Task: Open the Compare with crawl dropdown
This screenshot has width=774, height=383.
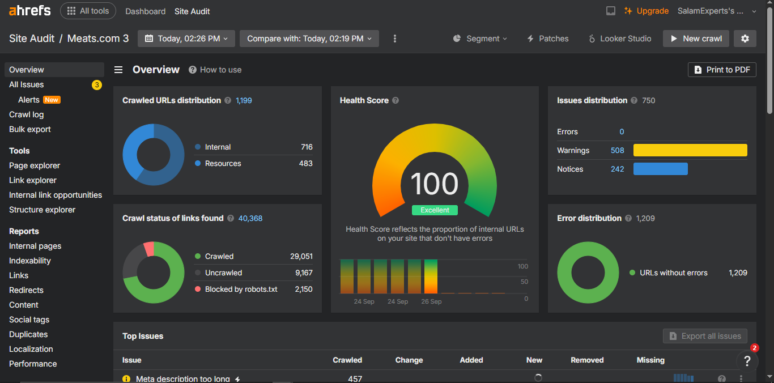Action: [309, 39]
